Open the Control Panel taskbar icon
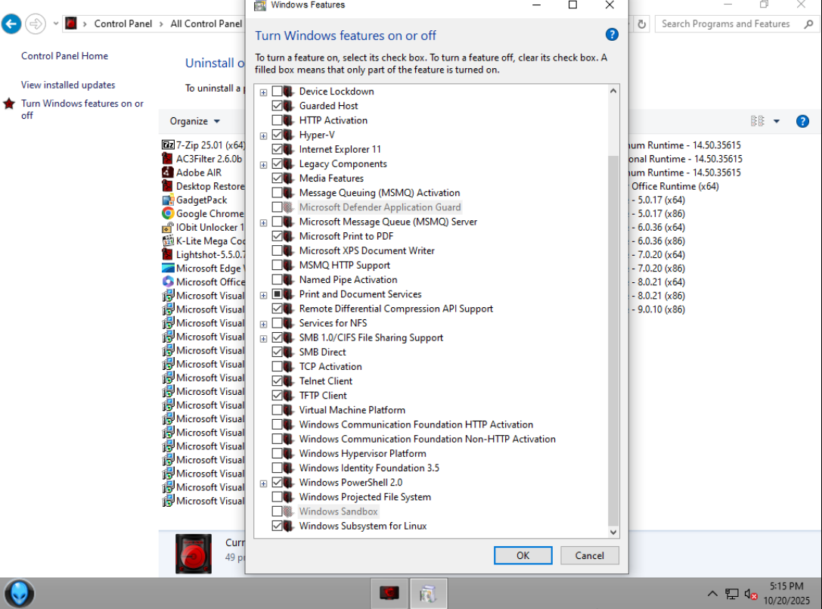This screenshot has height=609, width=822. point(428,593)
